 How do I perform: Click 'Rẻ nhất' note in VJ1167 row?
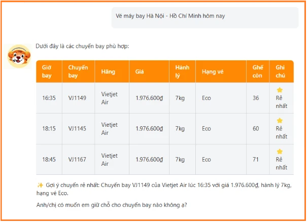(x=281, y=164)
